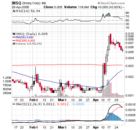The image size is (138, 130).
Task: Click the 0.008 price axis label
Action: click(130, 39)
